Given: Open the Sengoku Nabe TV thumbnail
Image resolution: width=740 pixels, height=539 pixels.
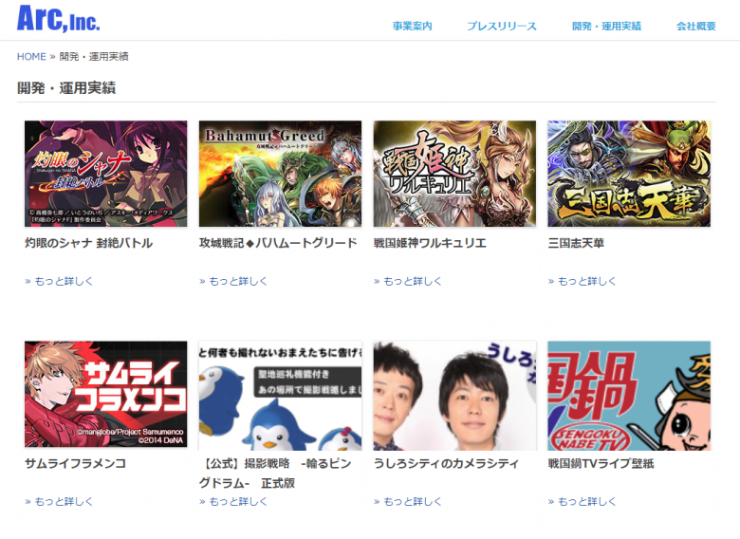Looking at the screenshot, I should click(629, 396).
